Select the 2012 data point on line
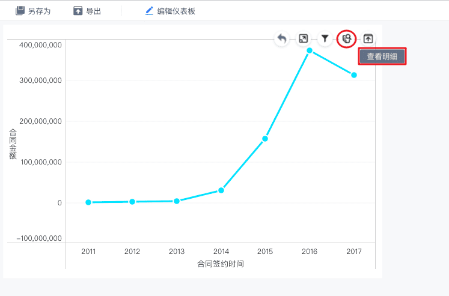Viewport: 449px width, 296px height. coord(132,202)
